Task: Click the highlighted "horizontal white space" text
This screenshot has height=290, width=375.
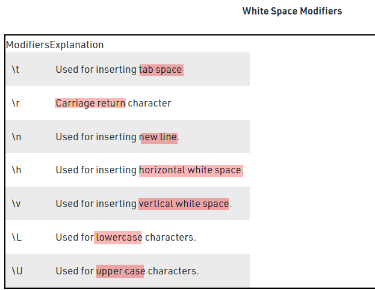Action: [190, 170]
